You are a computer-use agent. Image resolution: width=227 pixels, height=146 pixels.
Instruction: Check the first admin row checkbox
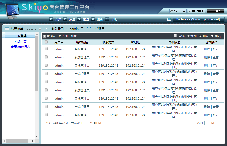tap(46, 49)
